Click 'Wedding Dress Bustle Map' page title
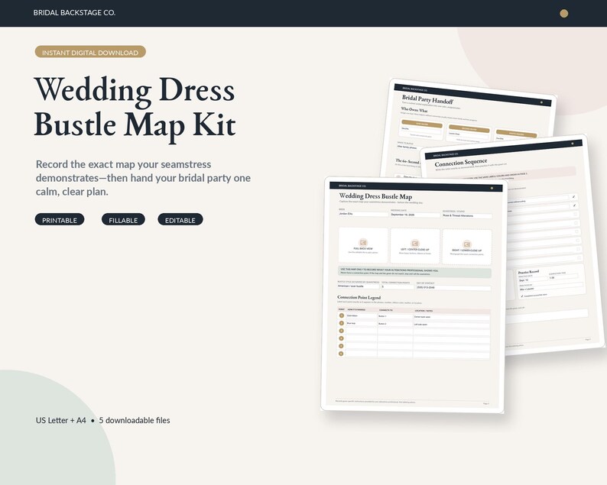 click(375, 196)
